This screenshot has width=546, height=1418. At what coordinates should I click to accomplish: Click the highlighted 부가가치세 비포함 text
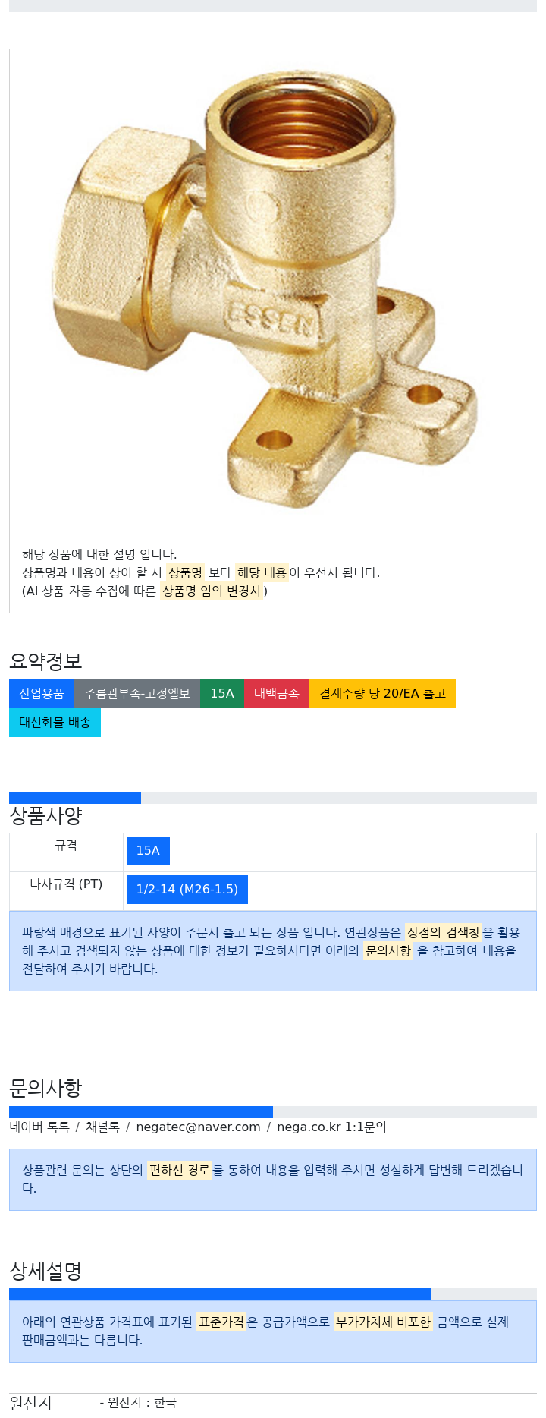point(383,1322)
